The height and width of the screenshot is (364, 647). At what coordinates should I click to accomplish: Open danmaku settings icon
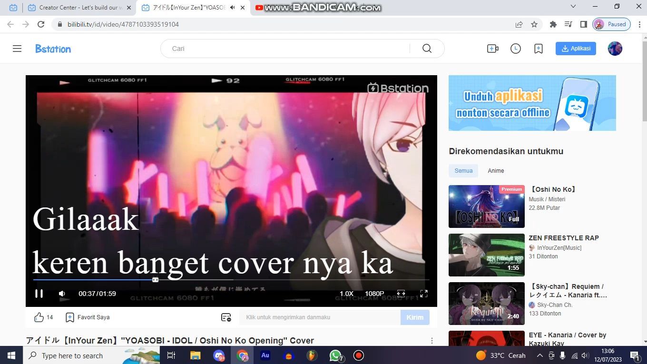coord(226,317)
